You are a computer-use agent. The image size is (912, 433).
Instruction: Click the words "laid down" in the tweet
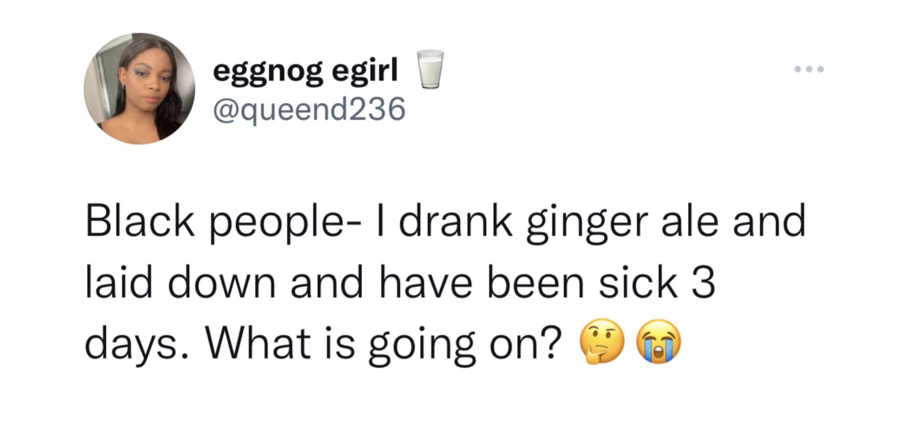[x=180, y=282]
